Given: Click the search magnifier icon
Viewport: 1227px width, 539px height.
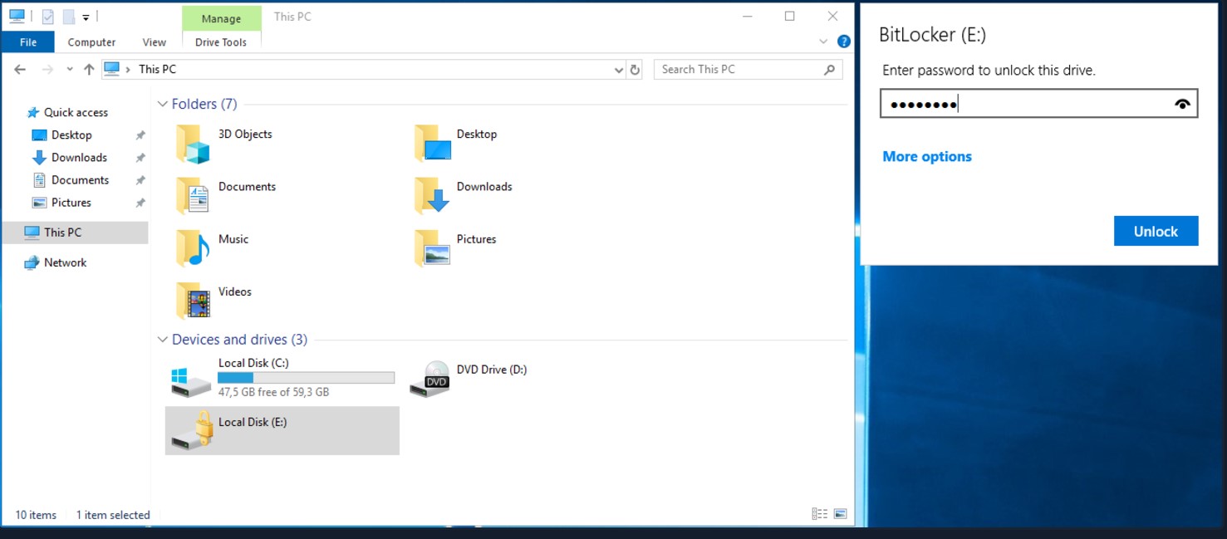Looking at the screenshot, I should [x=829, y=70].
